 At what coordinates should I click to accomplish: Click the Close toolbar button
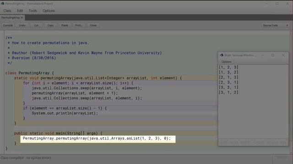[93, 26]
